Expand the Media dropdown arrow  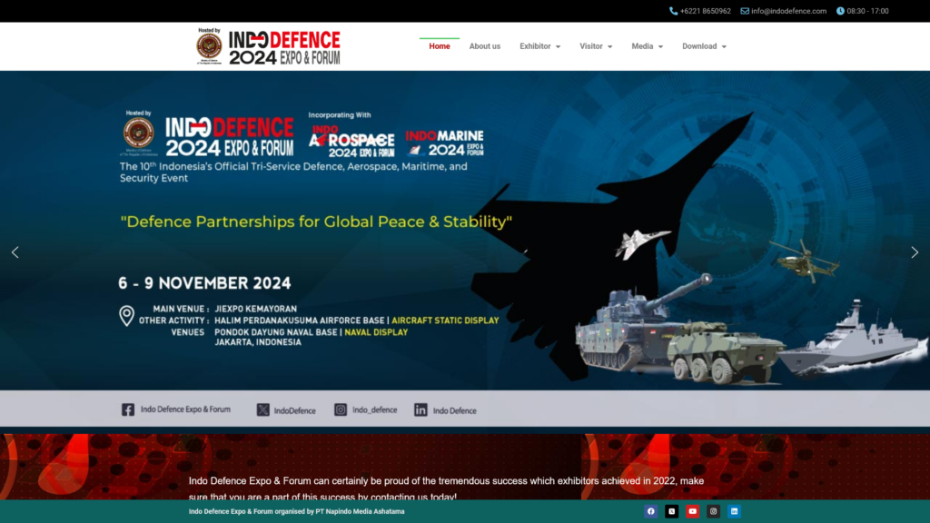click(660, 47)
